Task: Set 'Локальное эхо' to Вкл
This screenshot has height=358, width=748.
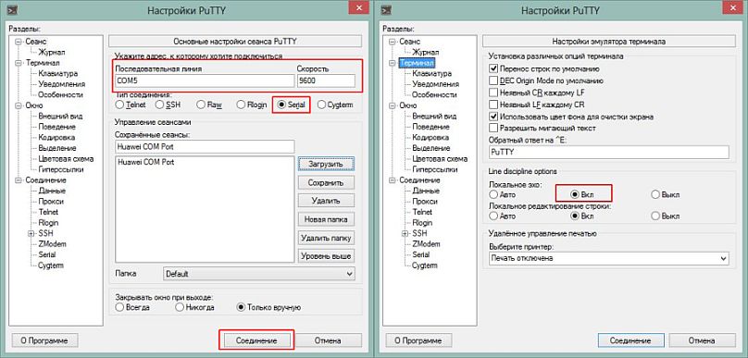Action: [575, 194]
